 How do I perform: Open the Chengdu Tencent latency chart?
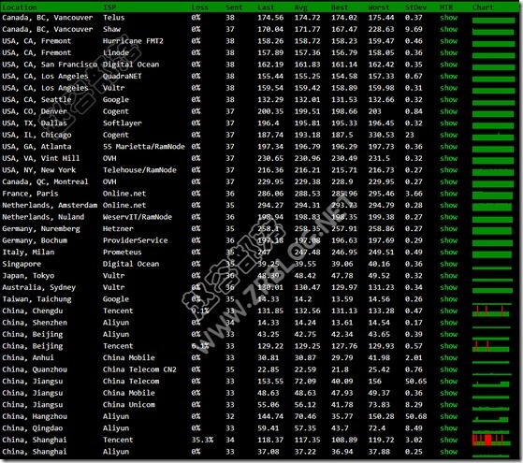491,311
